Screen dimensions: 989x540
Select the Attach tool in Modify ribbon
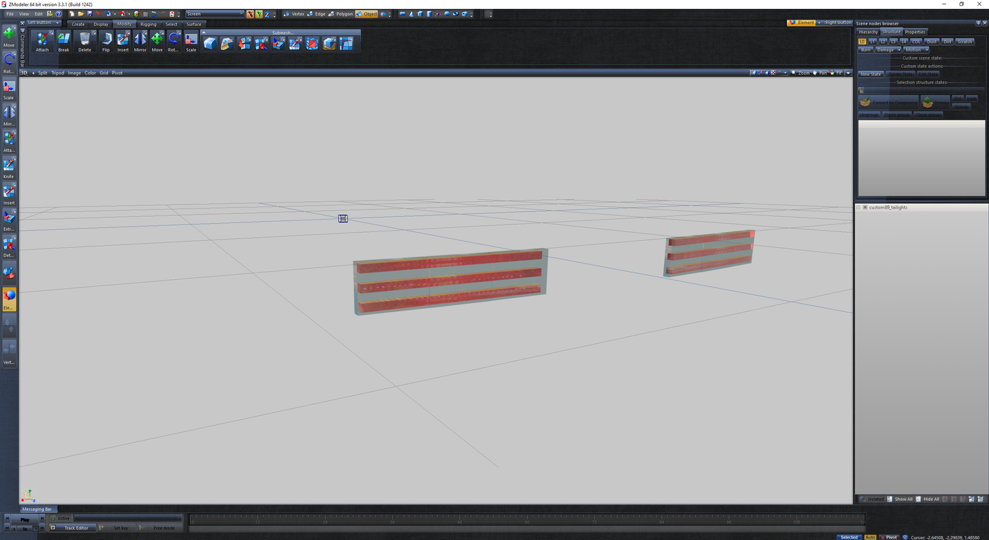42,41
